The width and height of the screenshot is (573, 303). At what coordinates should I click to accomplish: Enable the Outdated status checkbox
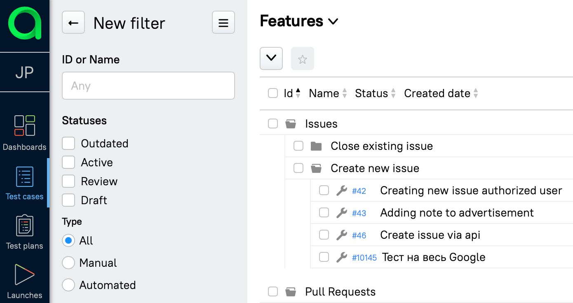point(68,144)
